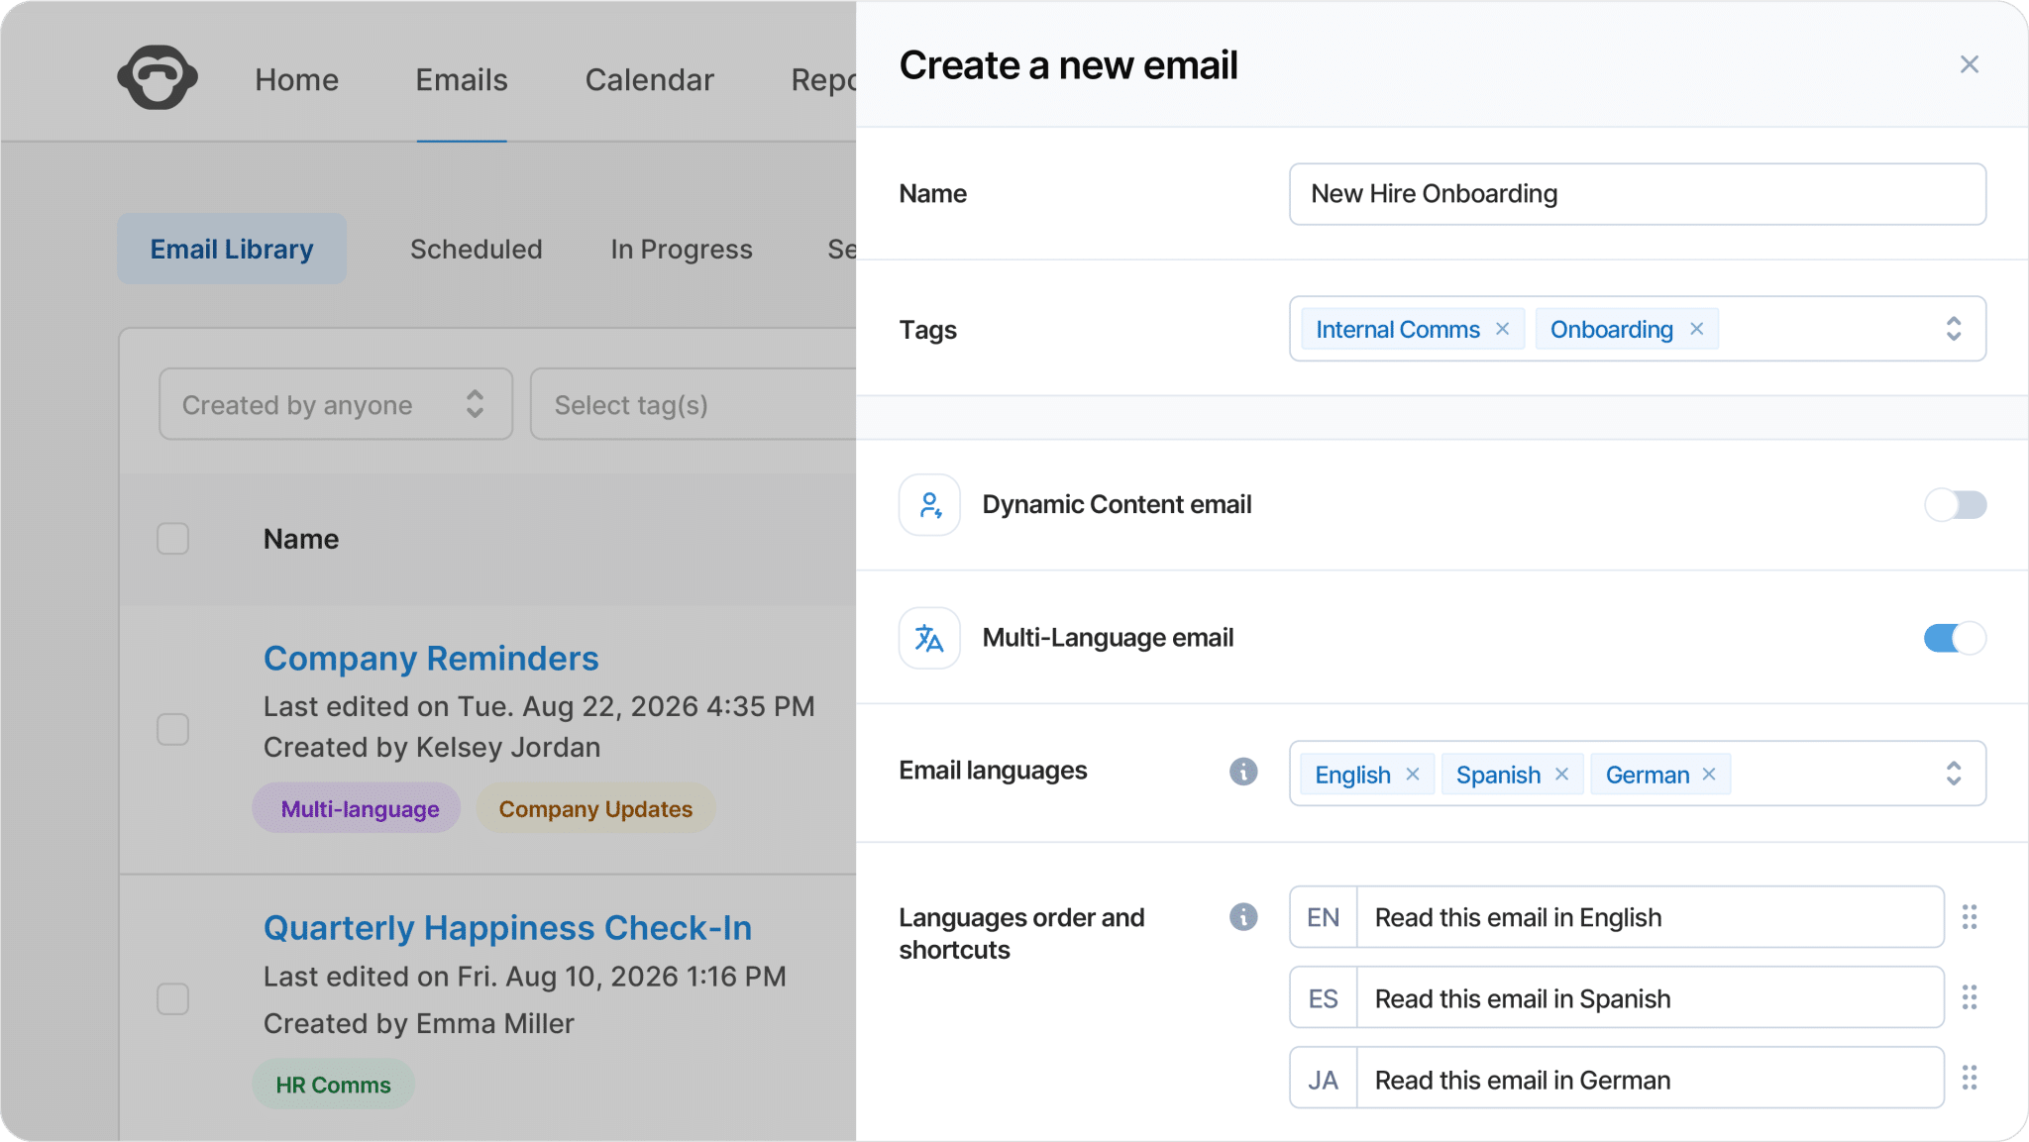
Task: Click "Created by Emma Miller" text
Action: pos(419,1023)
